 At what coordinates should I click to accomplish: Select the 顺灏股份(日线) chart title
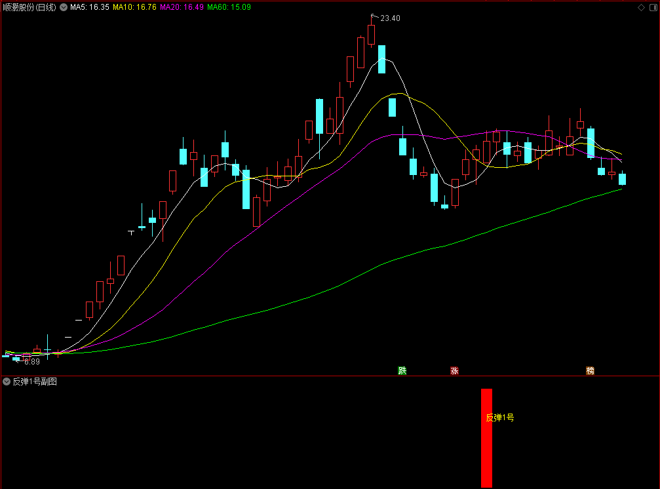click(x=29, y=7)
